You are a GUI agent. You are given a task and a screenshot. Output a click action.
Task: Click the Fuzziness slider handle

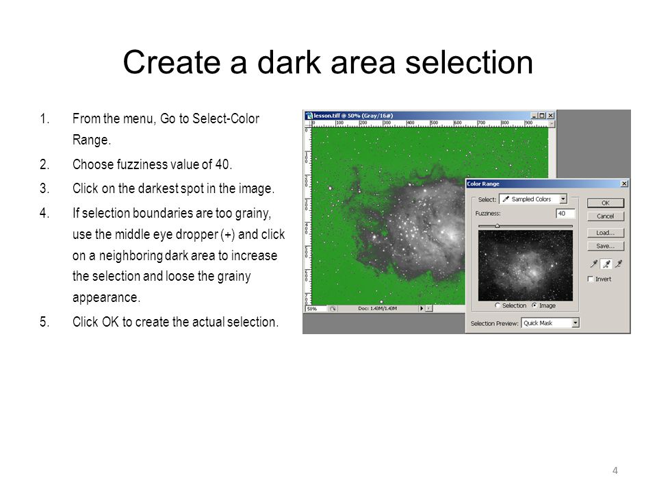pos(498,226)
